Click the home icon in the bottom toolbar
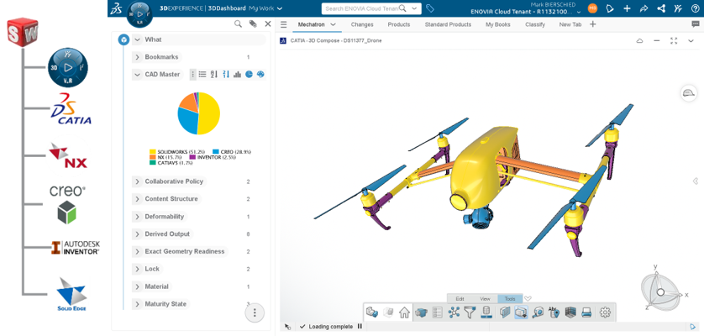Screen dimensions: 704x336 (404, 312)
